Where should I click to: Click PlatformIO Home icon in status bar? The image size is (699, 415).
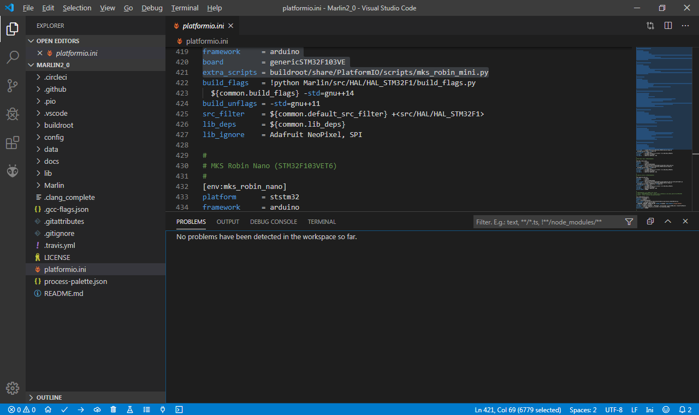pos(48,410)
